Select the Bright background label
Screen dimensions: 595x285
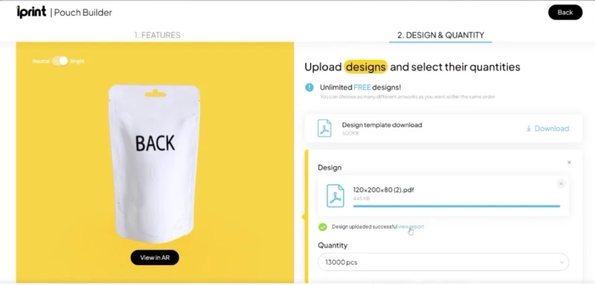coord(77,61)
